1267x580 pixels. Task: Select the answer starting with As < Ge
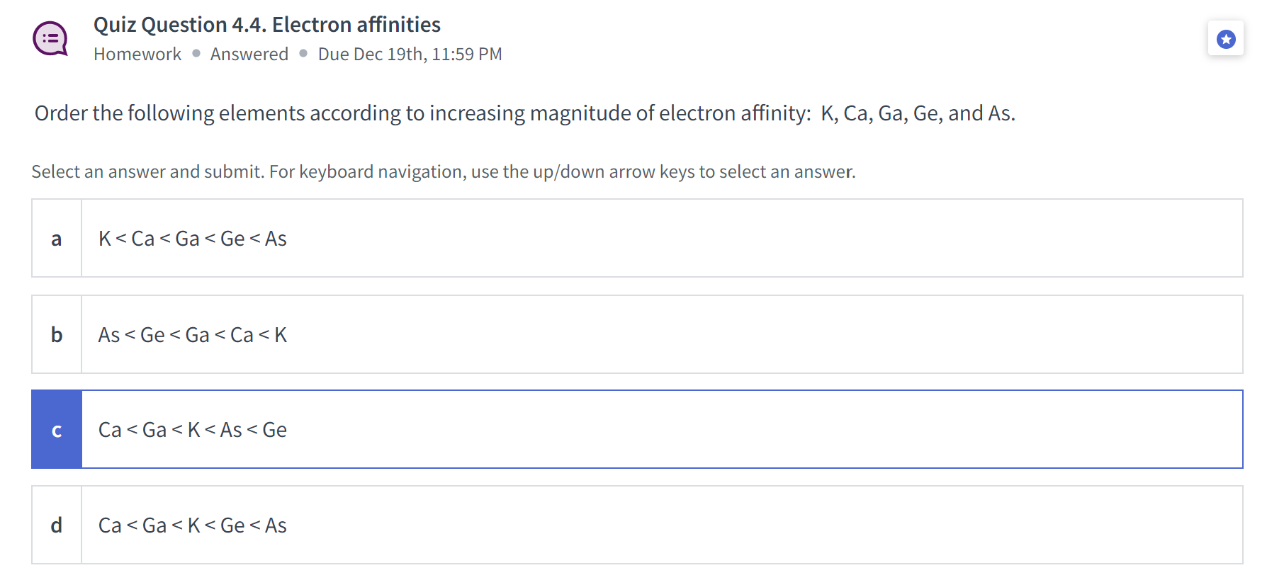pos(192,334)
